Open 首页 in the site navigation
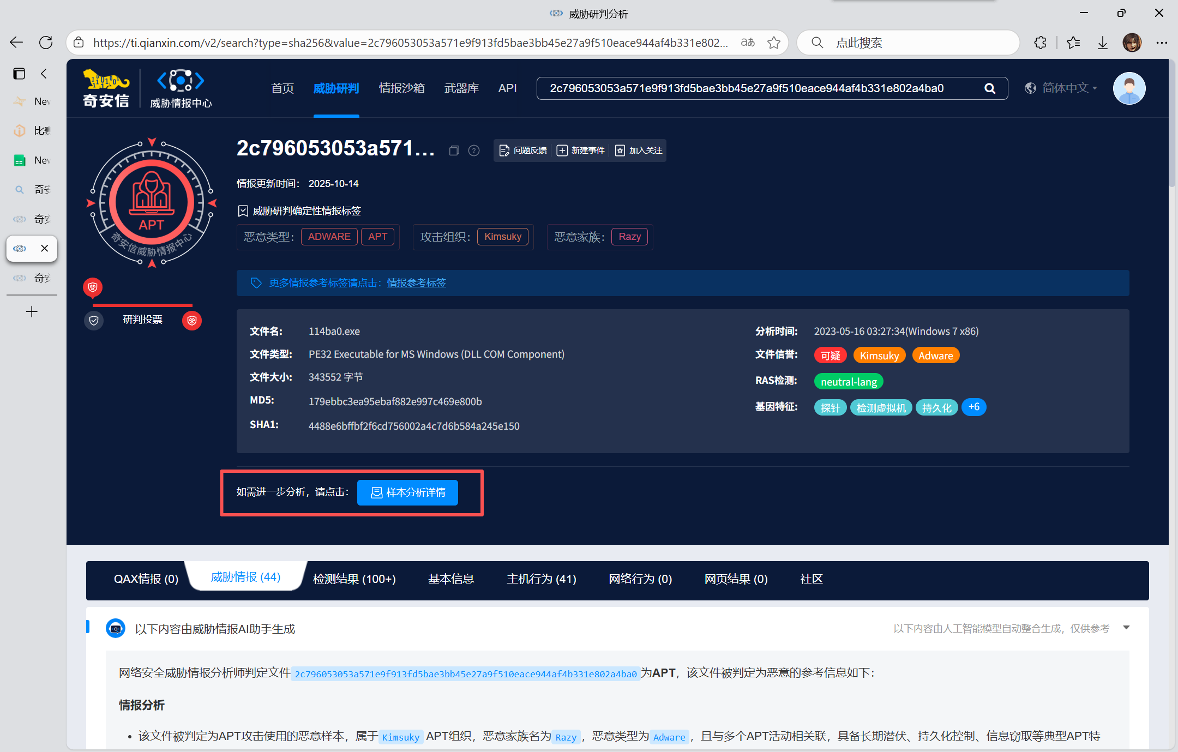This screenshot has width=1178, height=752. point(282,88)
